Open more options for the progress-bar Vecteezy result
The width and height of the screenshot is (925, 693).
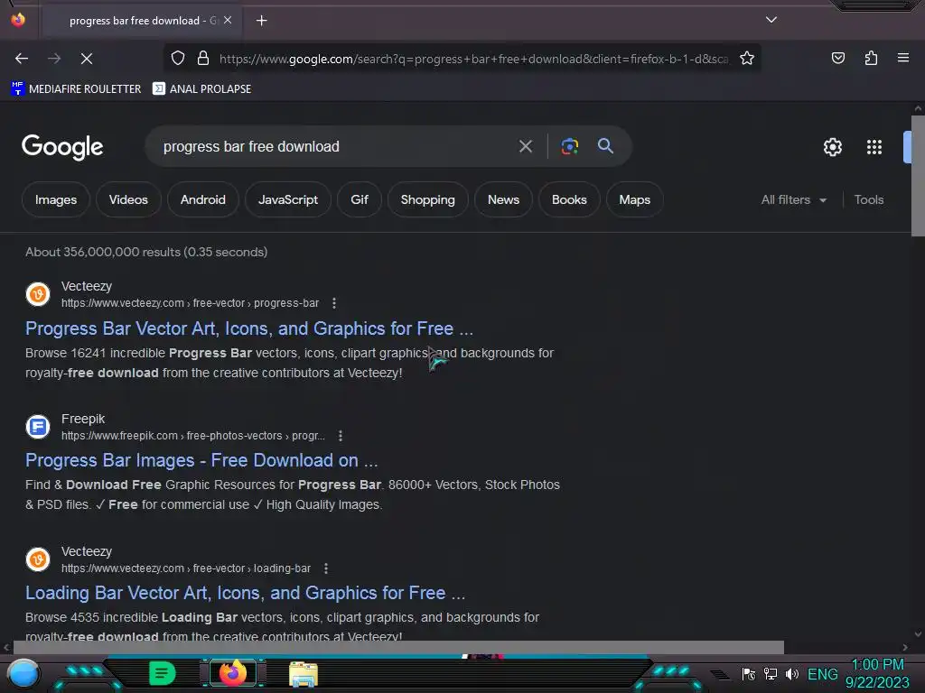(334, 303)
